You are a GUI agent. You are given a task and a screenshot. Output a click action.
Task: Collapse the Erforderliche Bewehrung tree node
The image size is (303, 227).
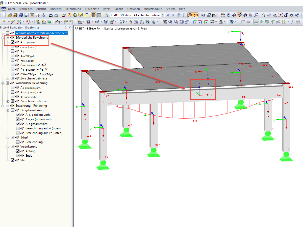(x=3, y=38)
